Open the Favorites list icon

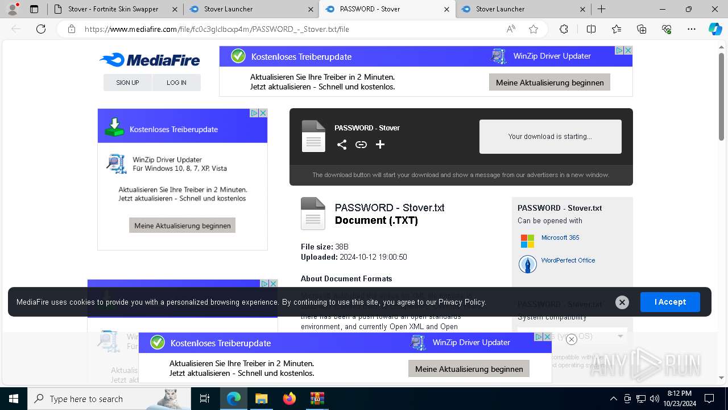(x=617, y=29)
